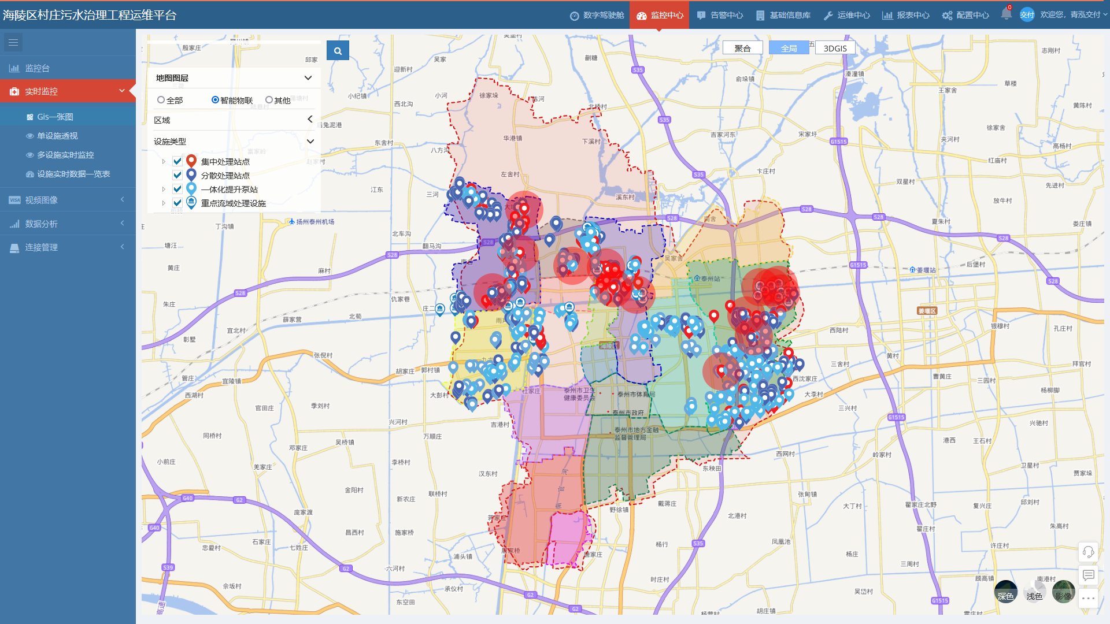Collapse the 地图图层 panel chevron
The image size is (1110, 624).
coord(308,78)
